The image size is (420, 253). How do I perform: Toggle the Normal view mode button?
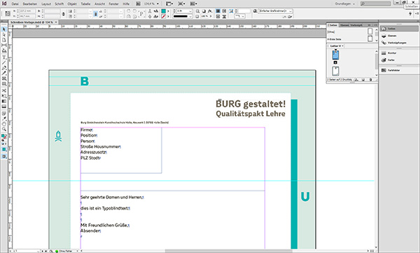pyautogui.click(x=4, y=156)
